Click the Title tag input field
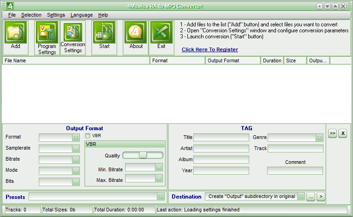 pyautogui.click(x=221, y=138)
